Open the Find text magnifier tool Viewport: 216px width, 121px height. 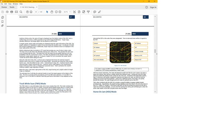click(21, 12)
